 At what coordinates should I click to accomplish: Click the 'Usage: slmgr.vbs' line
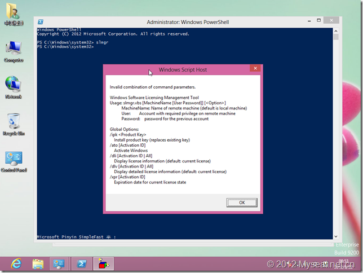pos(168,103)
